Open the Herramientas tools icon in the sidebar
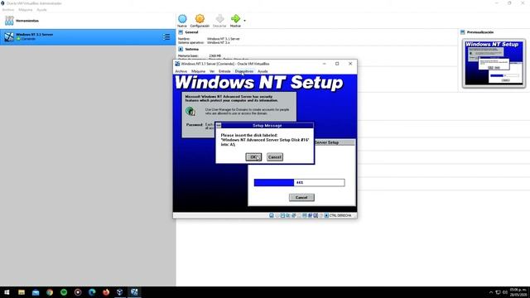This screenshot has height=298, width=530. click(9, 21)
